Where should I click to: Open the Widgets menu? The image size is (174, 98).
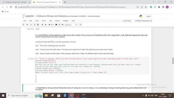66,21
